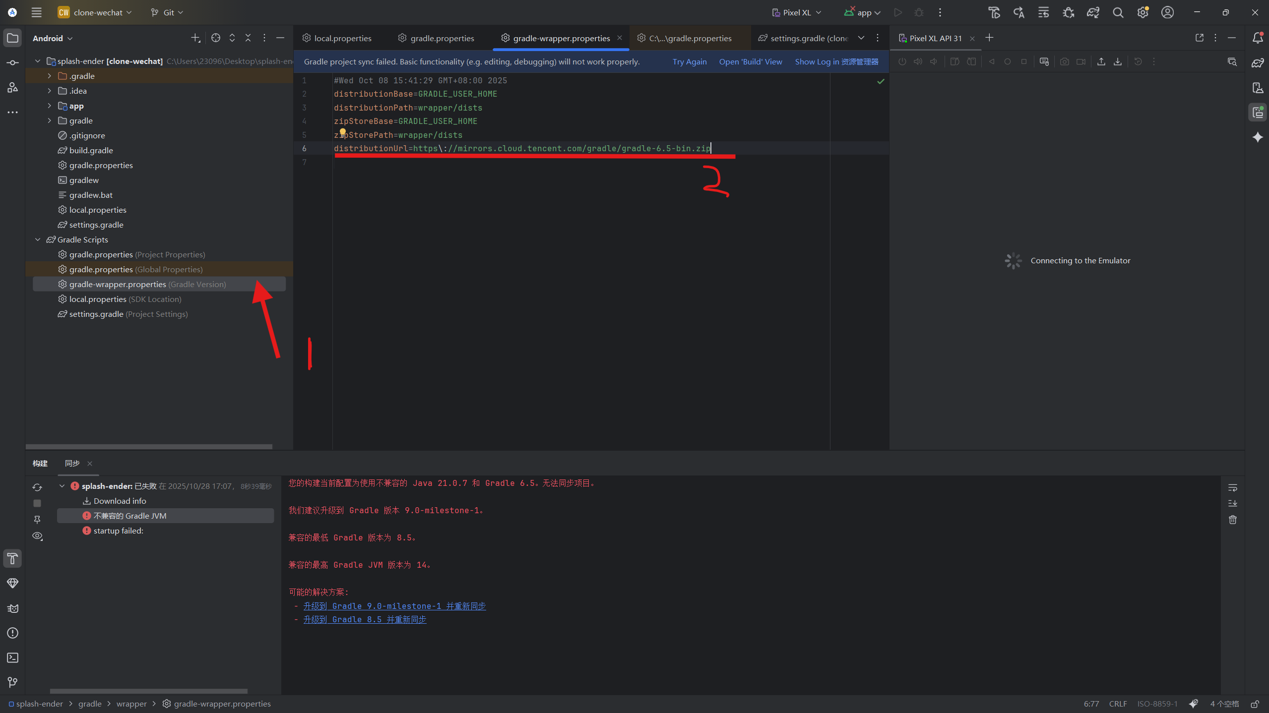Open the Build hammer tool window

[12, 558]
